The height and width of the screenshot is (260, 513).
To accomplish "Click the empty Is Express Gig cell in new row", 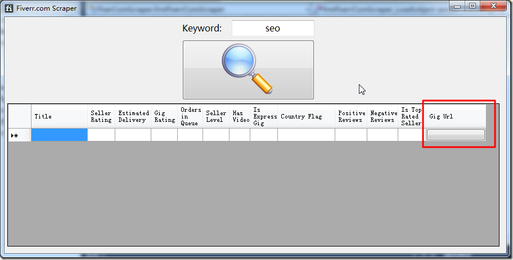I will coord(264,135).
